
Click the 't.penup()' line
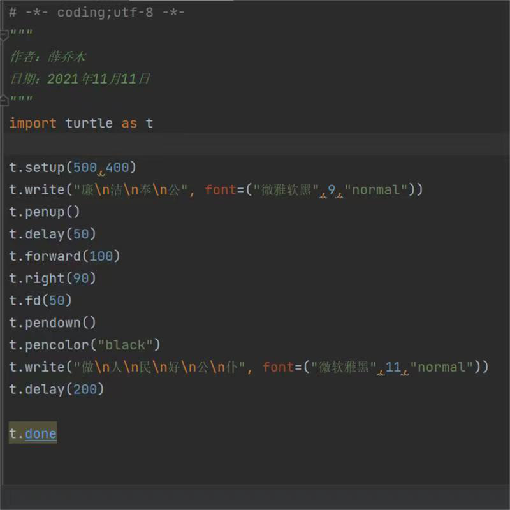(44, 212)
